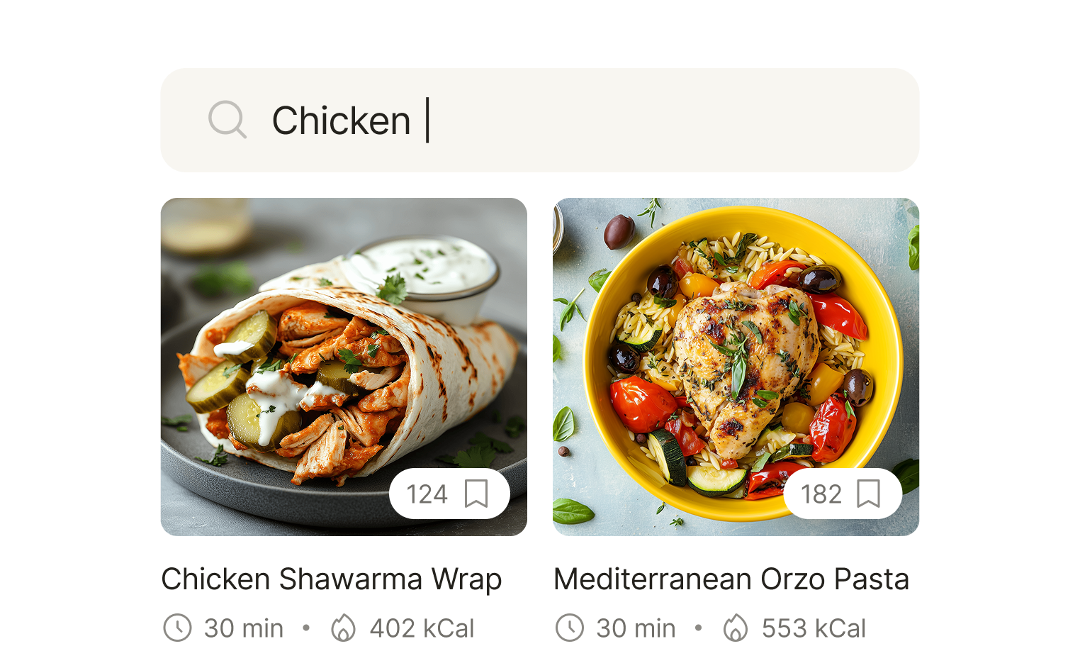Click the word Chicken in the search bar
This screenshot has width=1080, height=651.
pyautogui.click(x=341, y=121)
